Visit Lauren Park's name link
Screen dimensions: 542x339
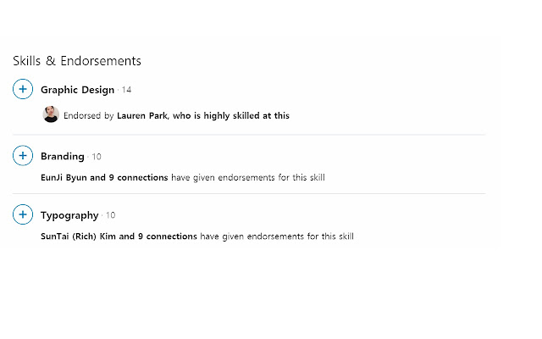141,116
